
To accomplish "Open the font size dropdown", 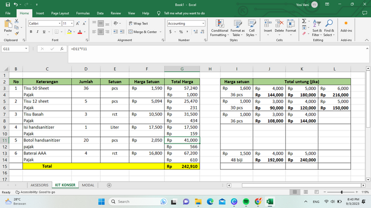I will coord(72,23).
